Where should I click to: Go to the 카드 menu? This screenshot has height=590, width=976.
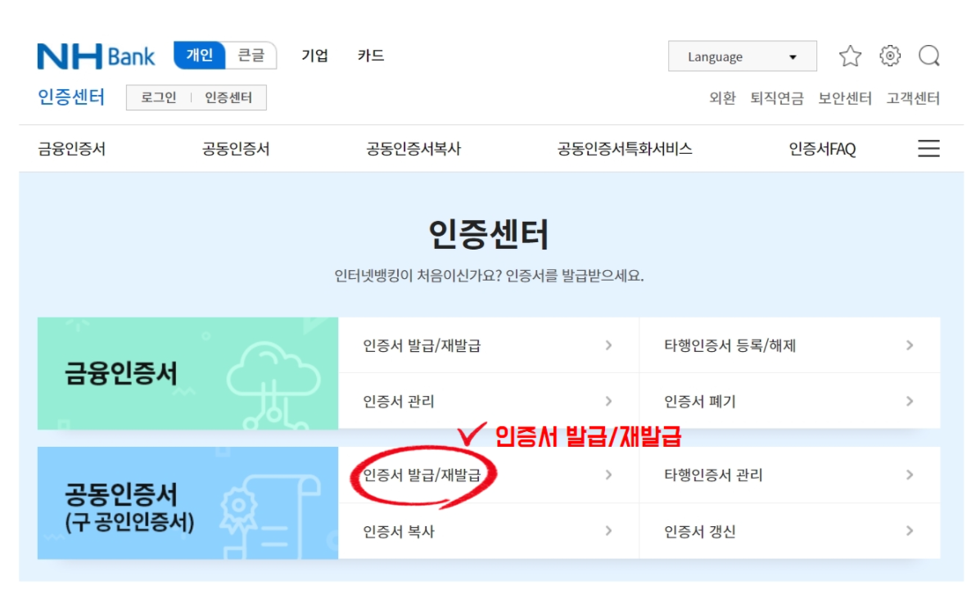pyautogui.click(x=371, y=56)
